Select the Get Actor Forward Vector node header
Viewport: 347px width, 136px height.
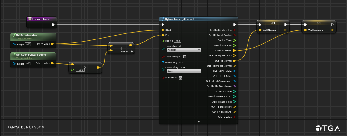pos(33,56)
